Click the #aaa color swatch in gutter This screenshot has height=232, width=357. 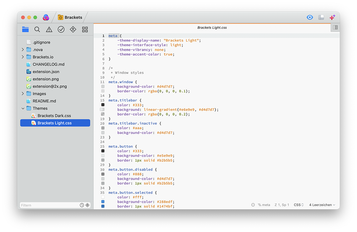coord(103,128)
